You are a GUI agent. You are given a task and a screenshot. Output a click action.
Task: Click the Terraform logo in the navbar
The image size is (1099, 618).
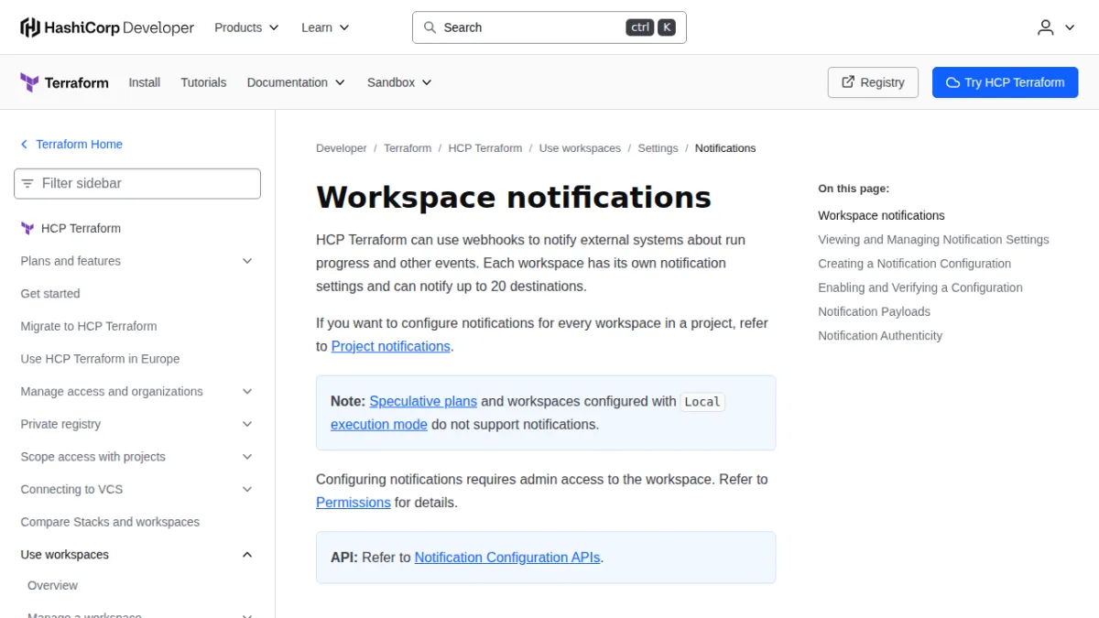64,82
